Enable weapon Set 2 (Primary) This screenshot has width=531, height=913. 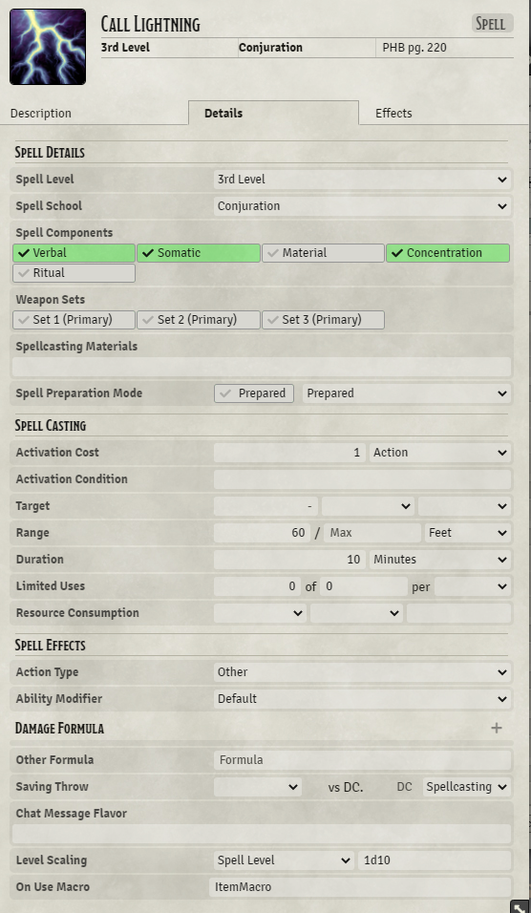click(x=199, y=320)
